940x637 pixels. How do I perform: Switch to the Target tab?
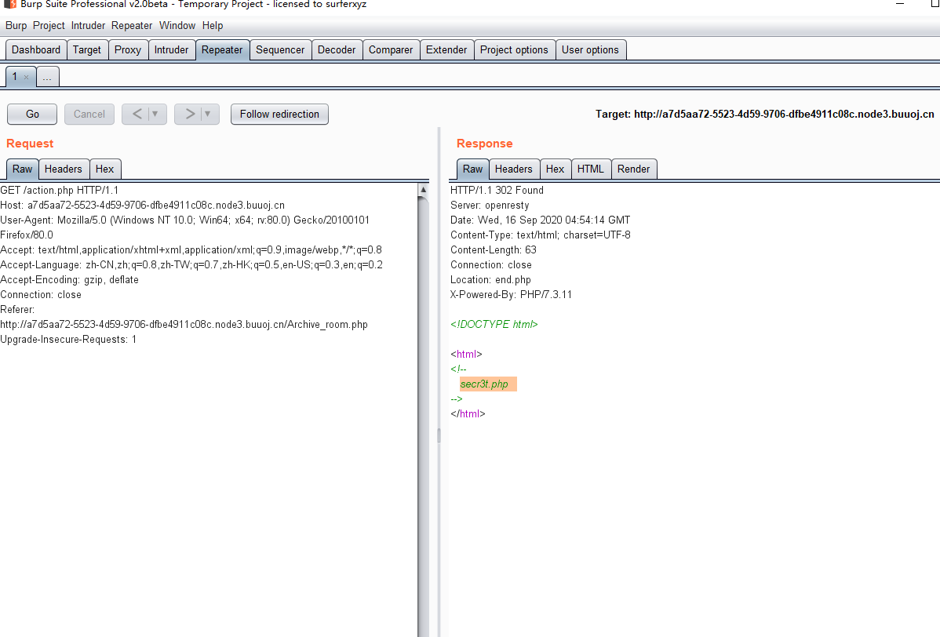point(87,49)
